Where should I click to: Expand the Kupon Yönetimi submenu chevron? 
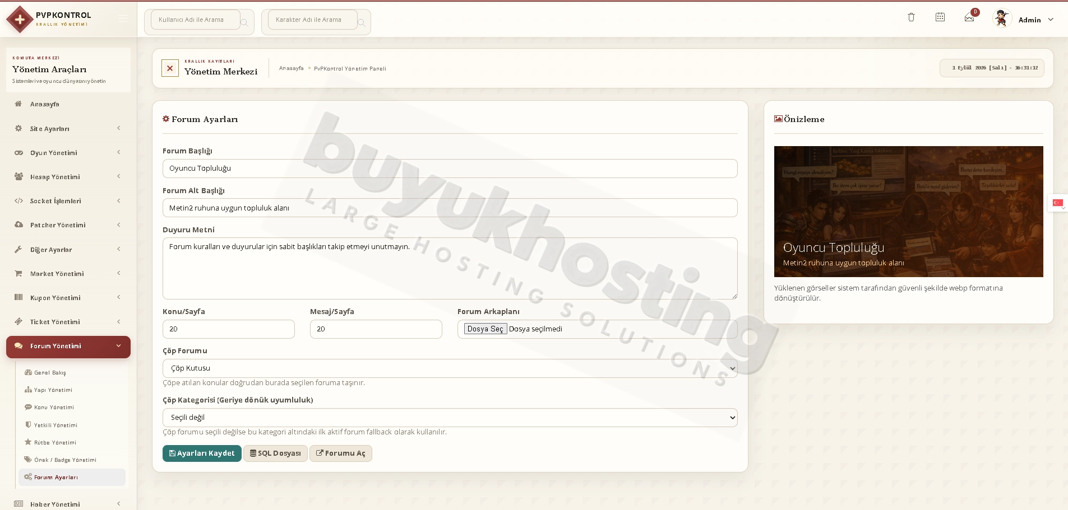[119, 297]
